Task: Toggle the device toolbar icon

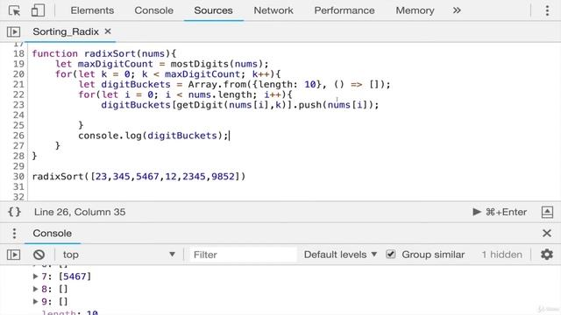Action: 38,10
